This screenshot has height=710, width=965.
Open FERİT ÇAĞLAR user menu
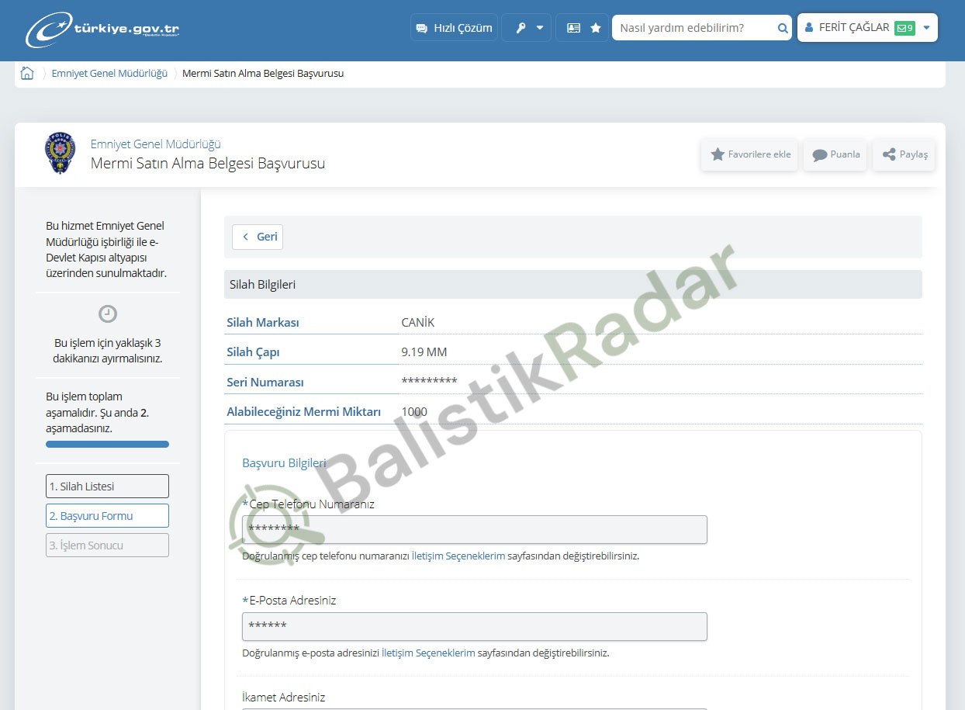click(x=867, y=28)
